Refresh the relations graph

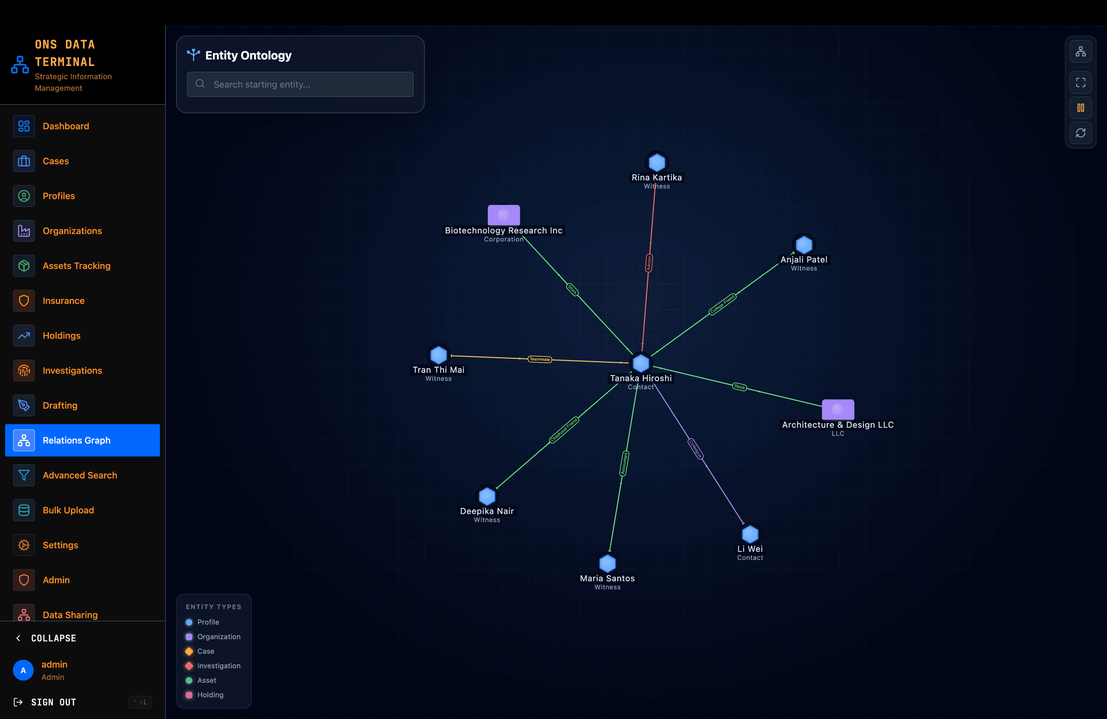click(x=1080, y=133)
